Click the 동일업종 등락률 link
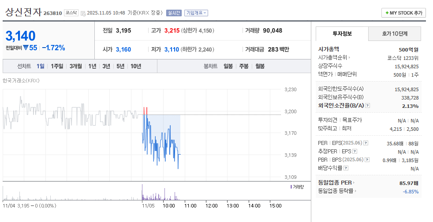 [x=336, y=191]
